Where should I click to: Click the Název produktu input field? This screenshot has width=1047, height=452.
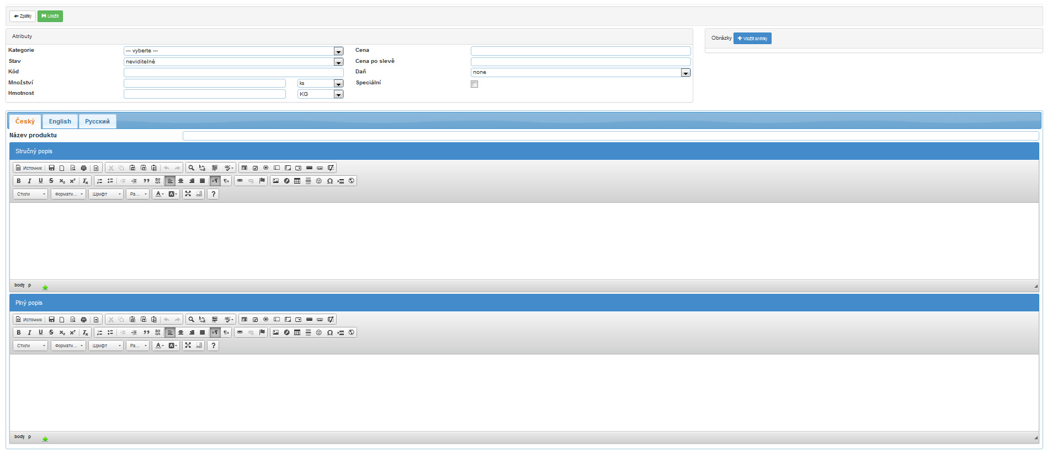pos(610,136)
